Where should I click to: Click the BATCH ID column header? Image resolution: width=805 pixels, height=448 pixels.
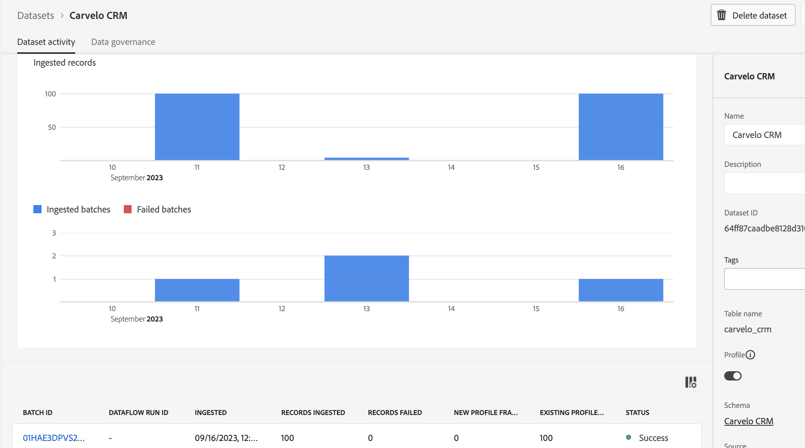(x=37, y=413)
